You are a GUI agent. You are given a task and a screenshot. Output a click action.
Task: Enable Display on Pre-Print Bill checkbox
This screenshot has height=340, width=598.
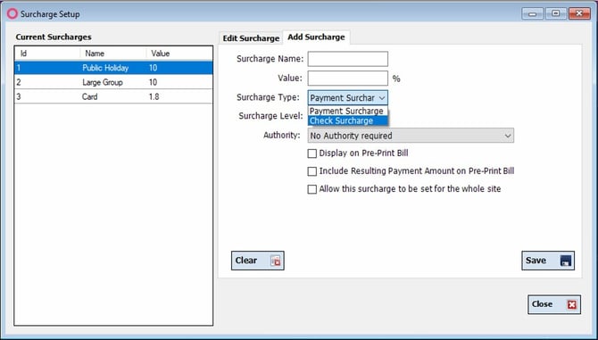[x=312, y=153]
